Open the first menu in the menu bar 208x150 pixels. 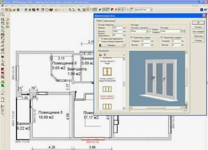pos(6,6)
